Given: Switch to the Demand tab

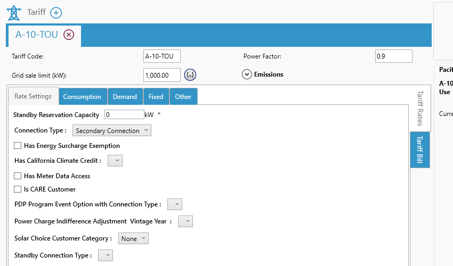Looking at the screenshot, I should (125, 97).
